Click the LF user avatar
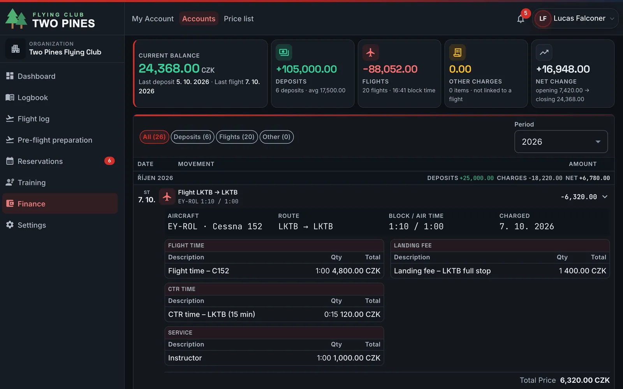 click(543, 19)
